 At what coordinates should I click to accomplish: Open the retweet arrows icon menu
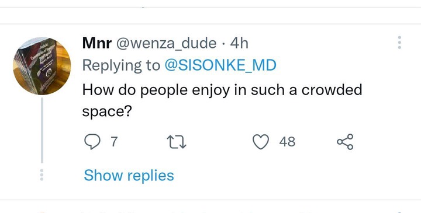click(177, 142)
